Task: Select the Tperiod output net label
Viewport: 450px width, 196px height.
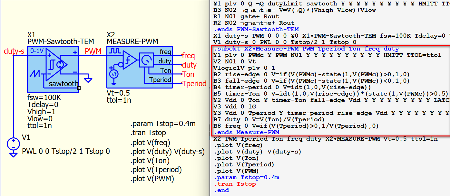Action: tap(194, 84)
